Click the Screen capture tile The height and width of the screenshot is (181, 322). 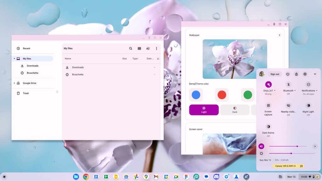[268, 108]
